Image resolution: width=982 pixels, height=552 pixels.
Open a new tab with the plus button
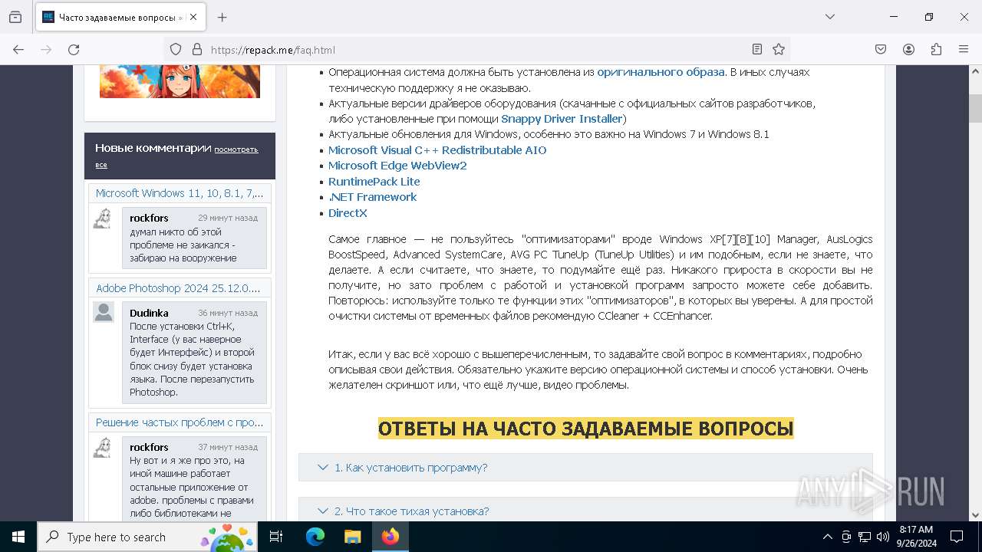point(222,17)
